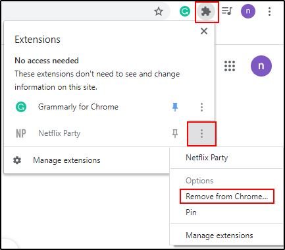The image size is (285, 250).
Task: Open the media control playlist icon
Action: pyautogui.click(x=227, y=11)
